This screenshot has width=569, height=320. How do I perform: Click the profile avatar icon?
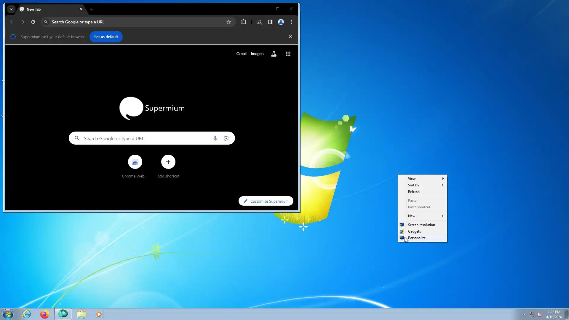click(281, 22)
